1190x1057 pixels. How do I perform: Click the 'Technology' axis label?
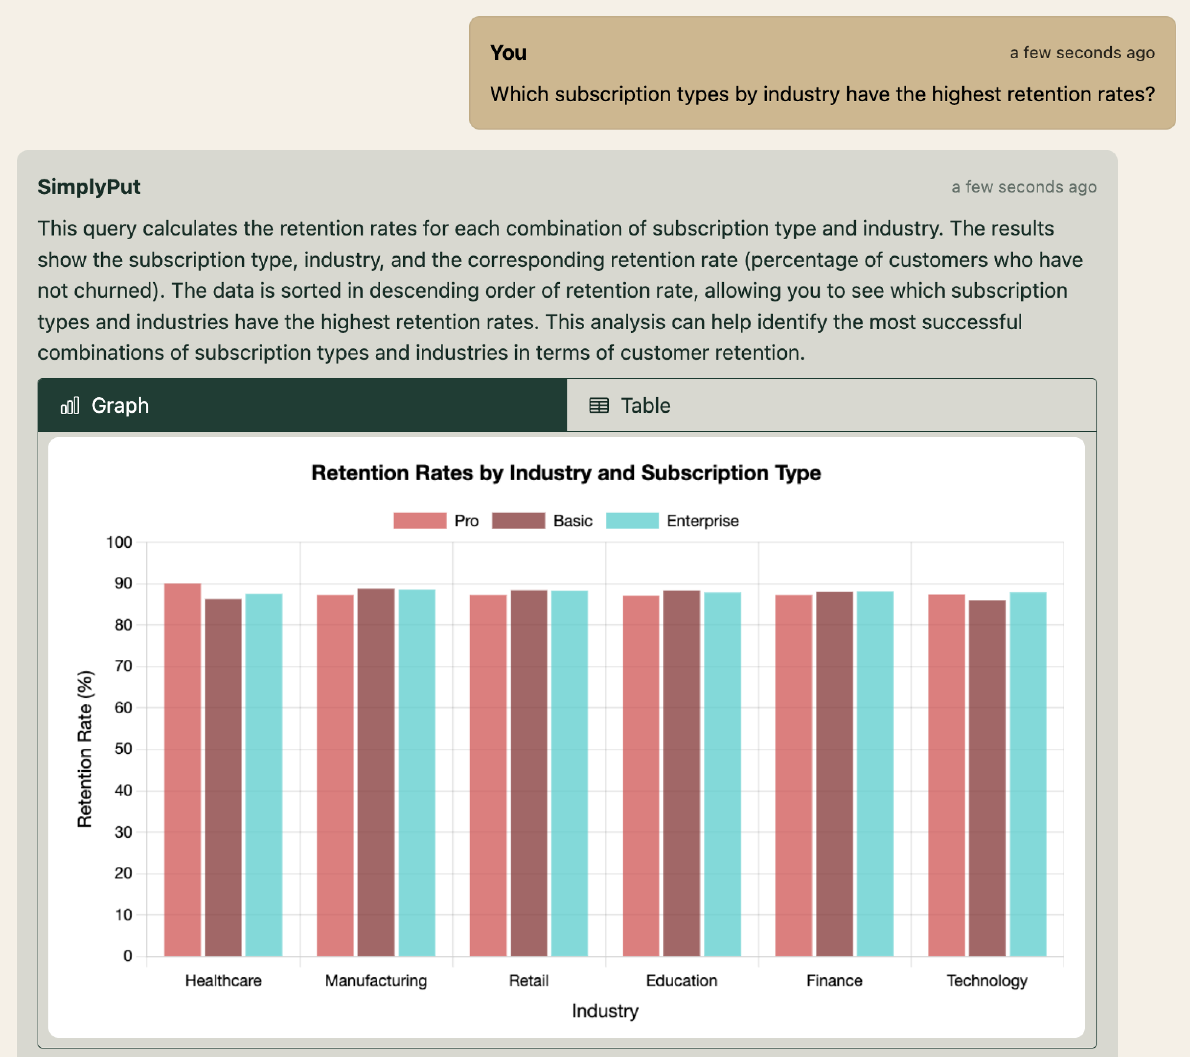pos(987,981)
